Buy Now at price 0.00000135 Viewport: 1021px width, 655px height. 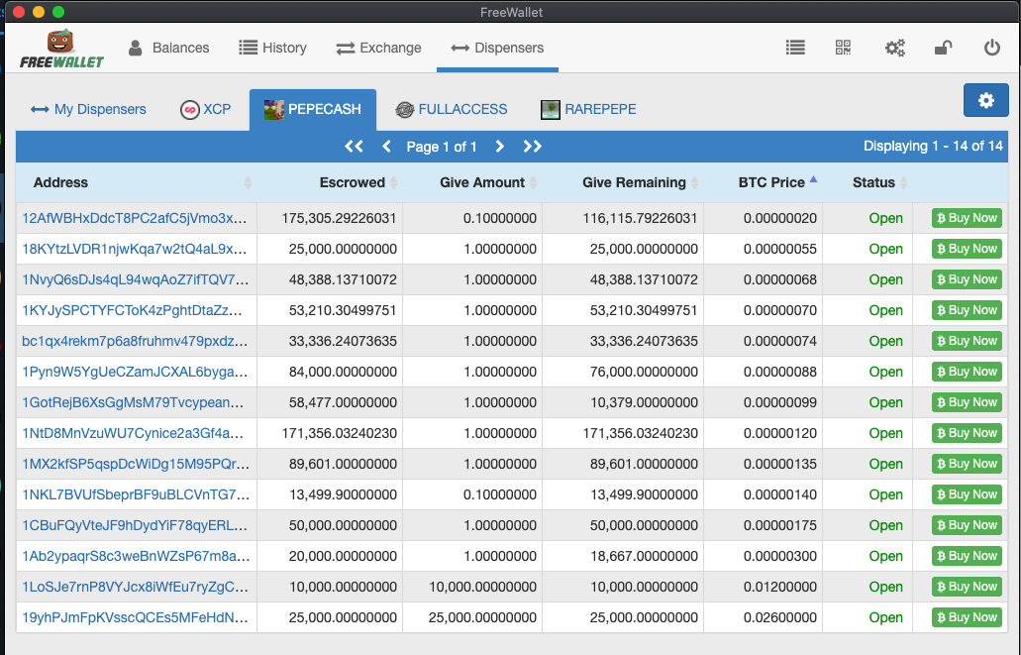pyautogui.click(x=967, y=464)
